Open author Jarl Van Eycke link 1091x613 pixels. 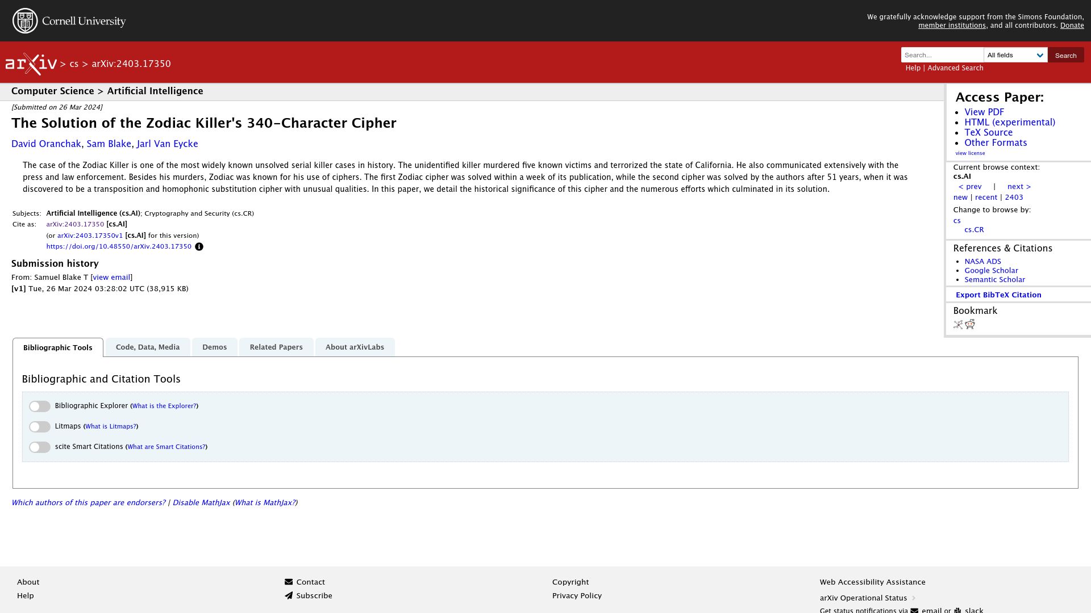coord(167,144)
